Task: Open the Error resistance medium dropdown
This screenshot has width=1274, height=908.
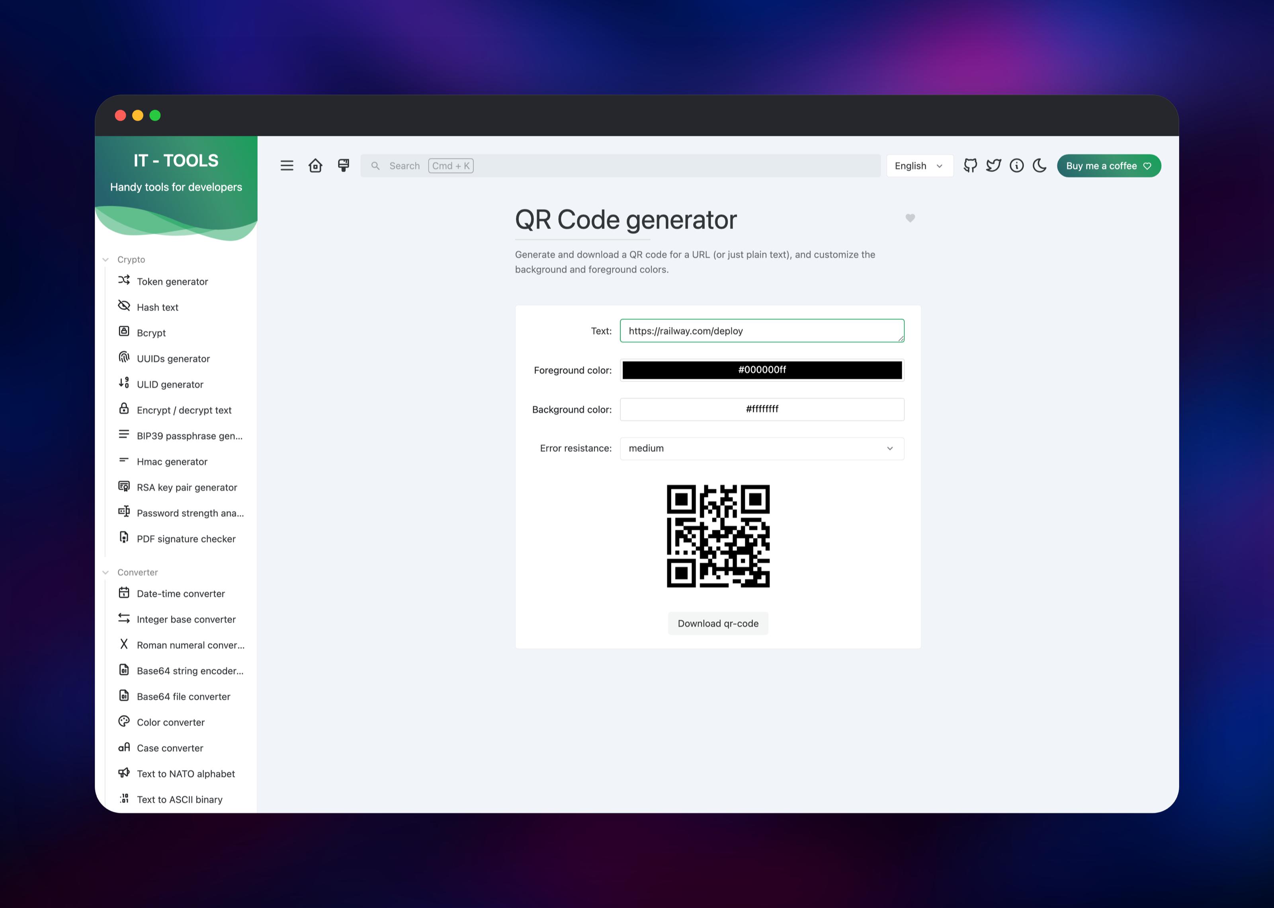Action: 762,448
